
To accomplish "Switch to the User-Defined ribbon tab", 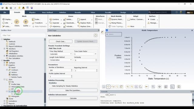I will click(x=47, y=12).
